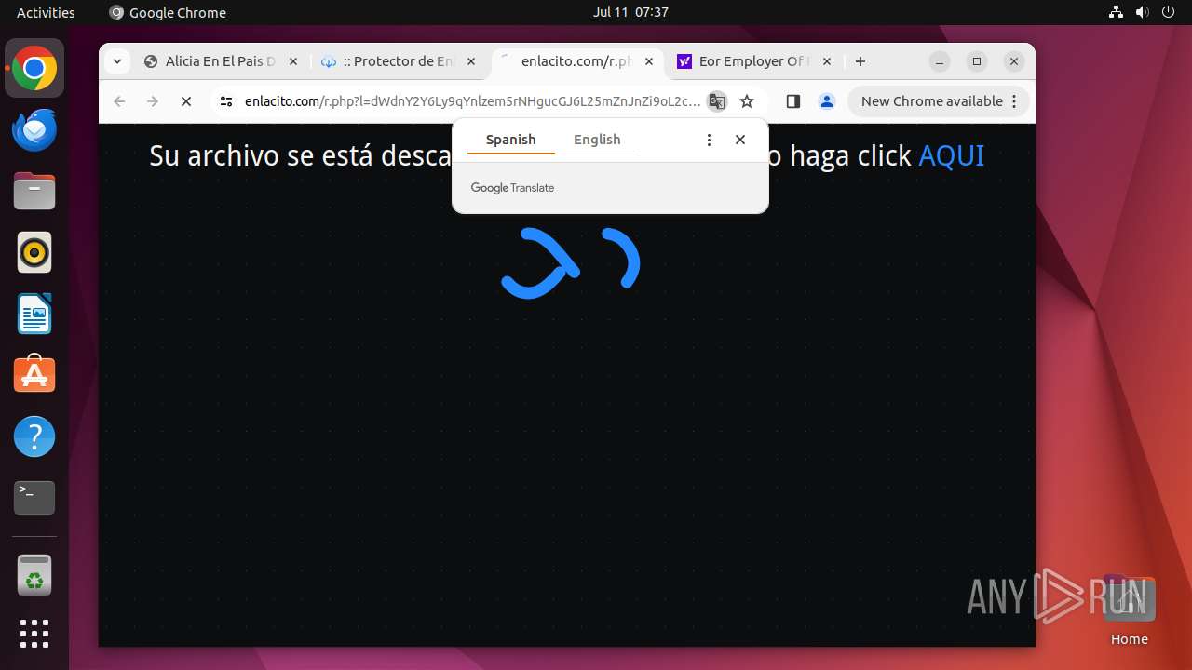The height and width of the screenshot is (670, 1192).
Task: Open the Trash icon in dock
Action: point(34,575)
